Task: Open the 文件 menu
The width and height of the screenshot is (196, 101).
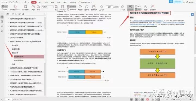Action: pyautogui.click(x=4, y=2)
